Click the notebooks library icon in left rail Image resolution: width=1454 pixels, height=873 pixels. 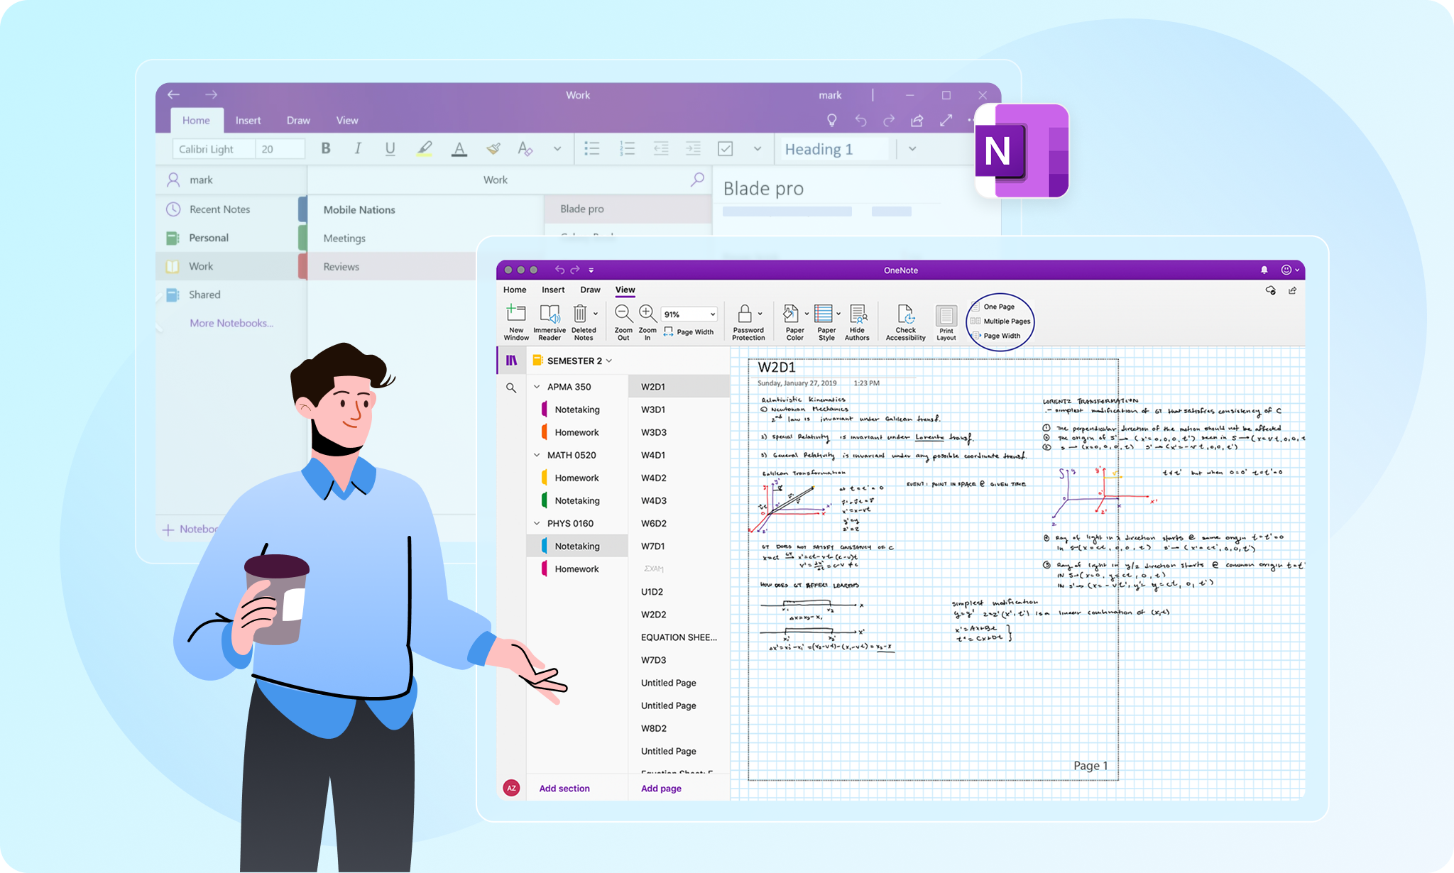coord(511,361)
